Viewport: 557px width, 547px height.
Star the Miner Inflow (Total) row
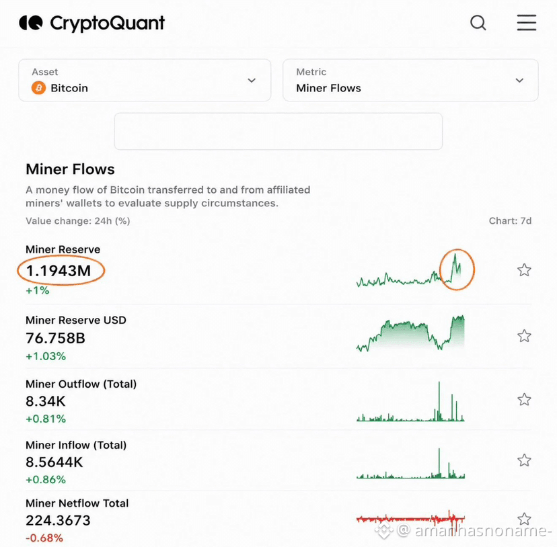tap(524, 460)
